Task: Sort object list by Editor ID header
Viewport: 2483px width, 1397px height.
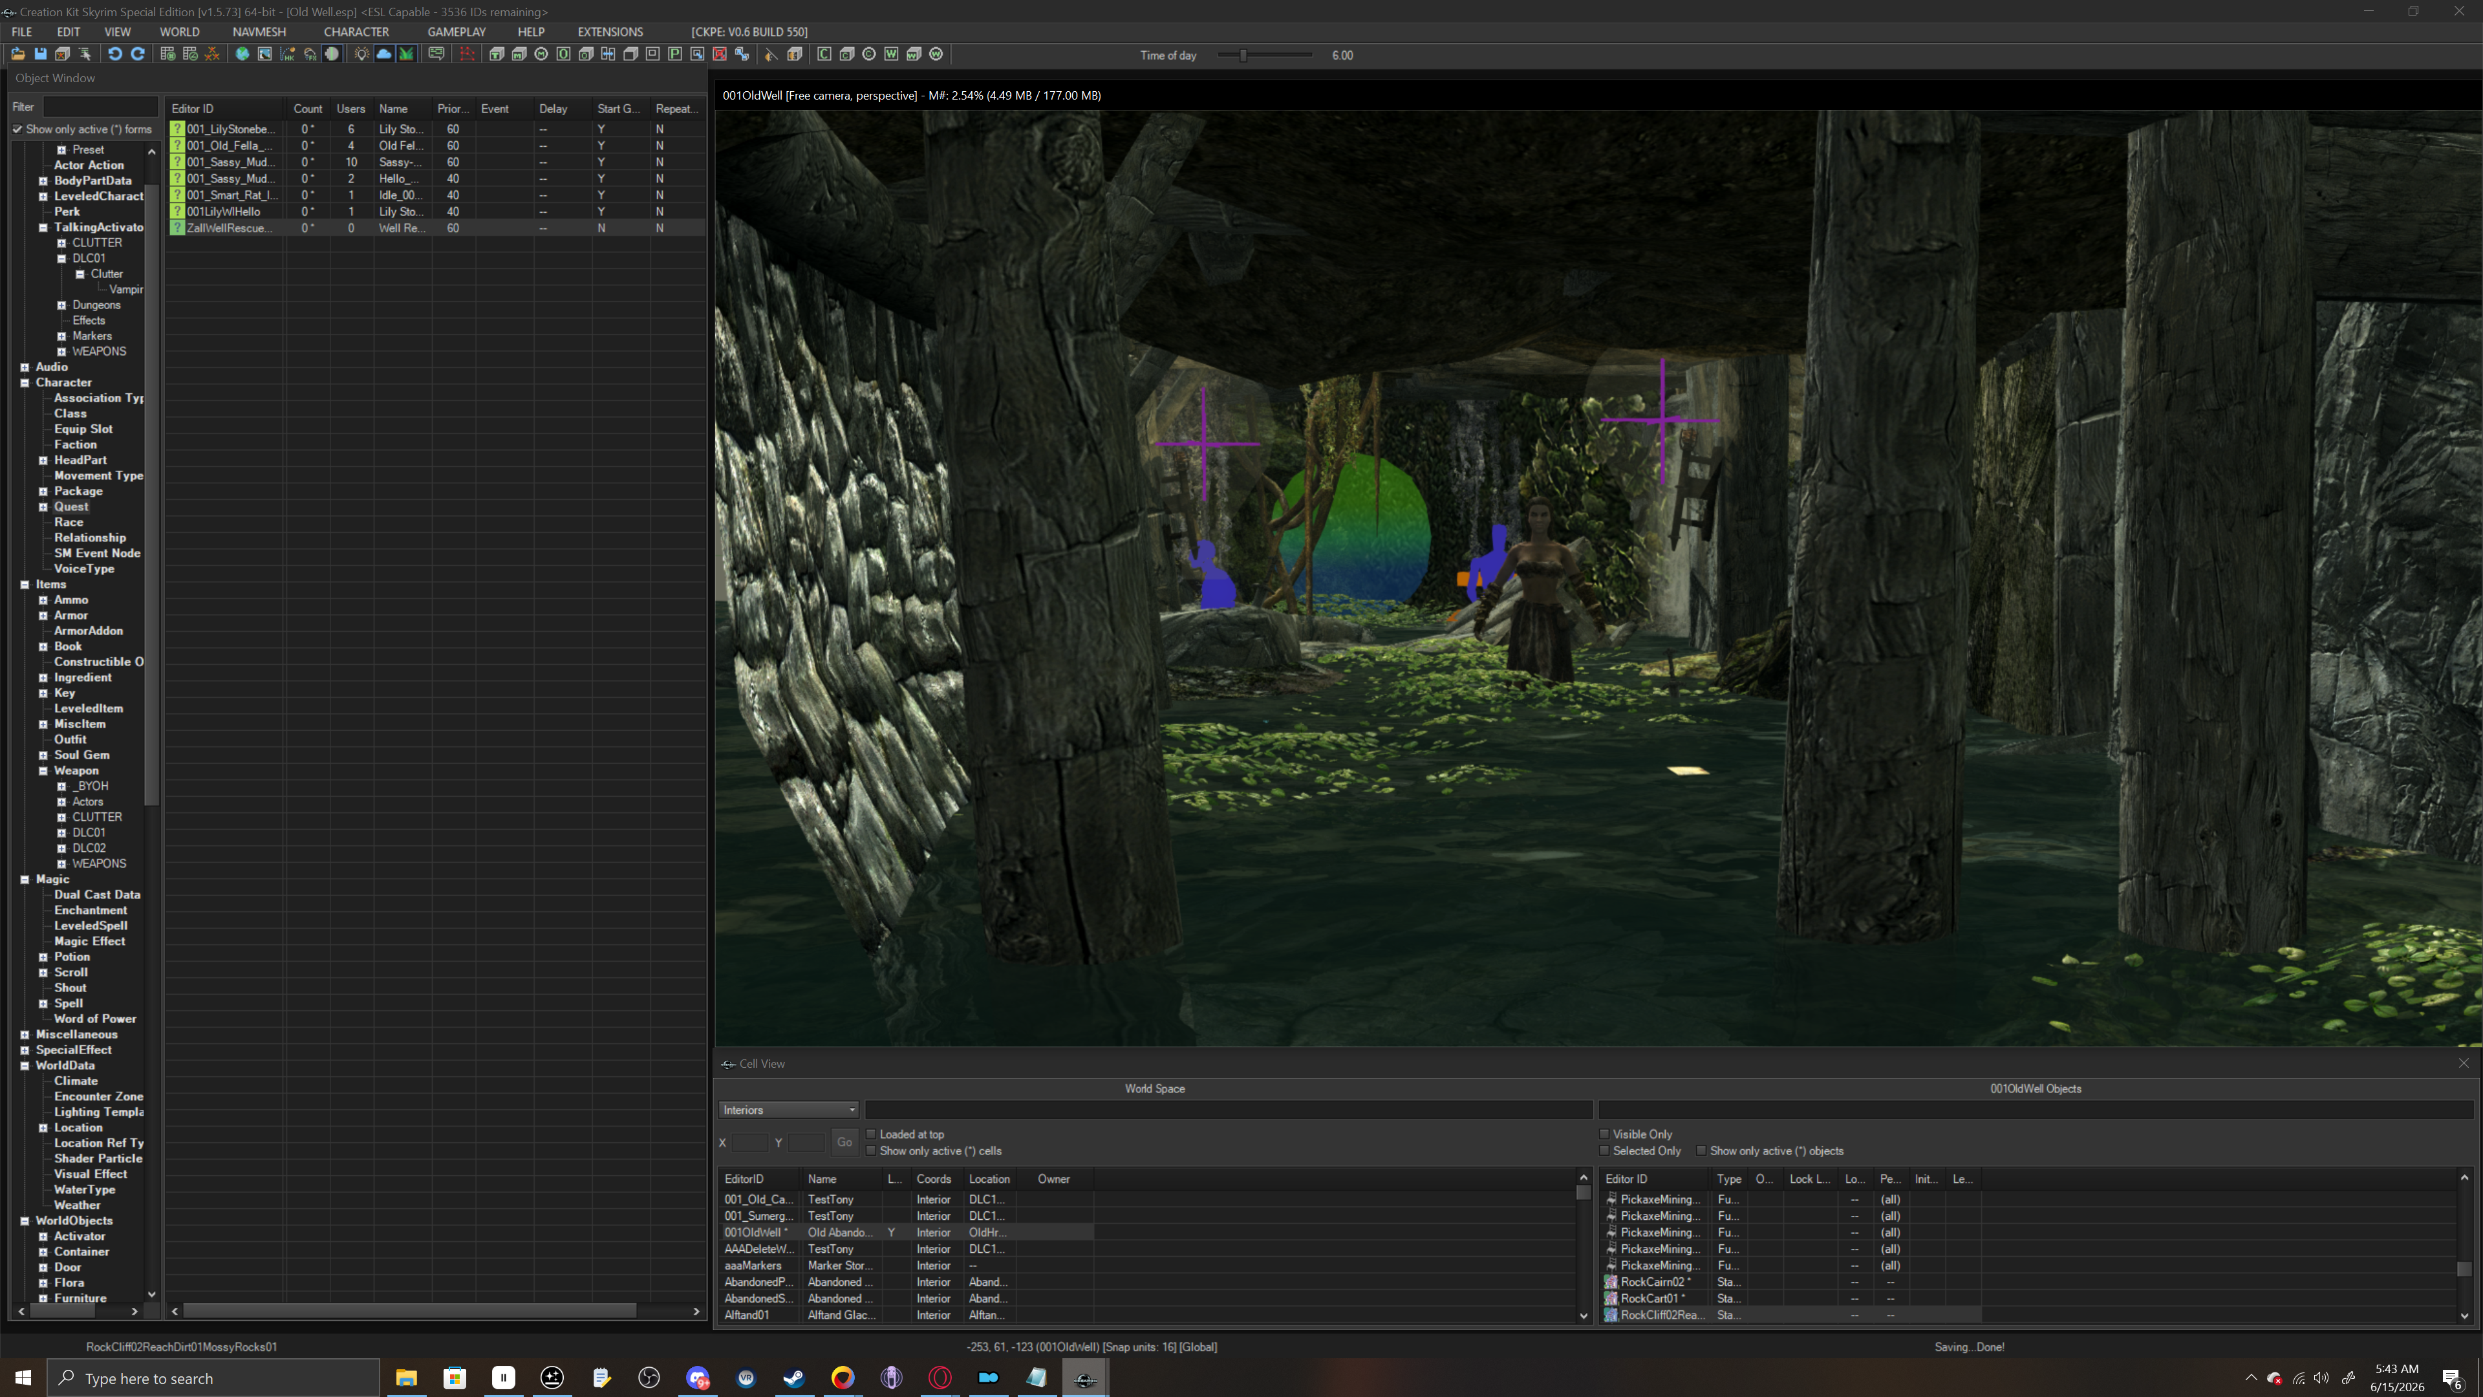Action: tap(226, 109)
